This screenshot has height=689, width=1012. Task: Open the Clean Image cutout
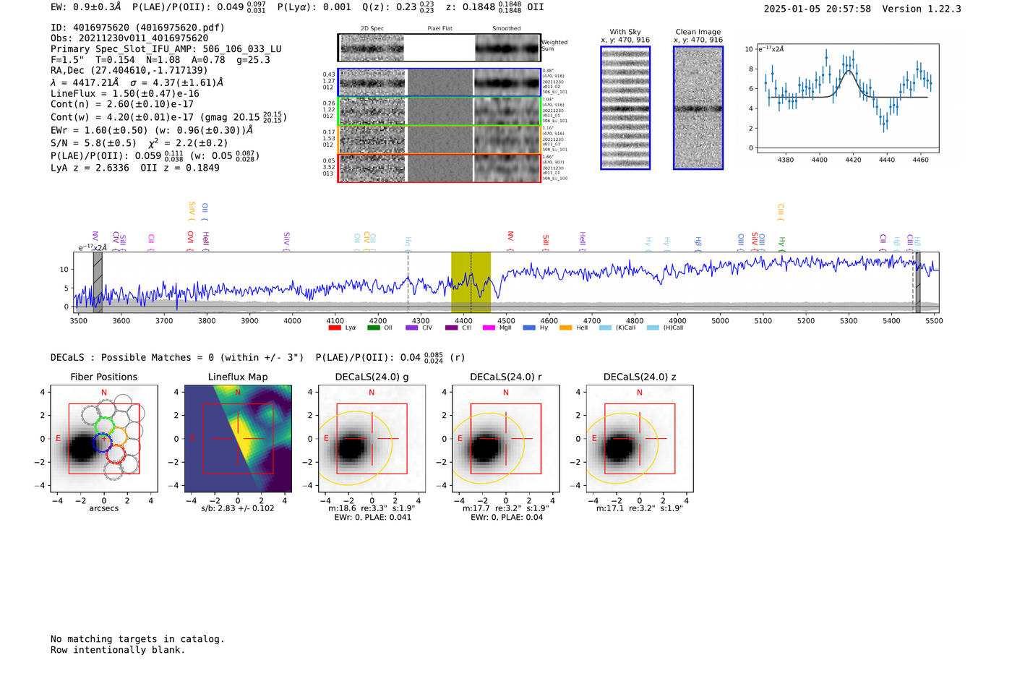(x=698, y=108)
